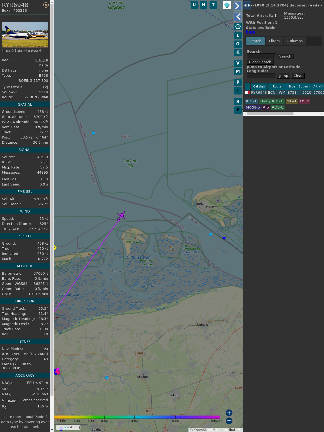Toggle MLAT source legend
The image size is (324, 432).
click(x=292, y=101)
